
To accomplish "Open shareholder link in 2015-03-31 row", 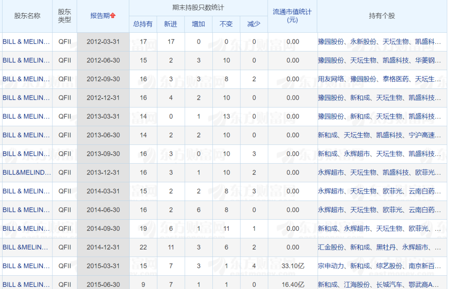I will pos(26,266).
